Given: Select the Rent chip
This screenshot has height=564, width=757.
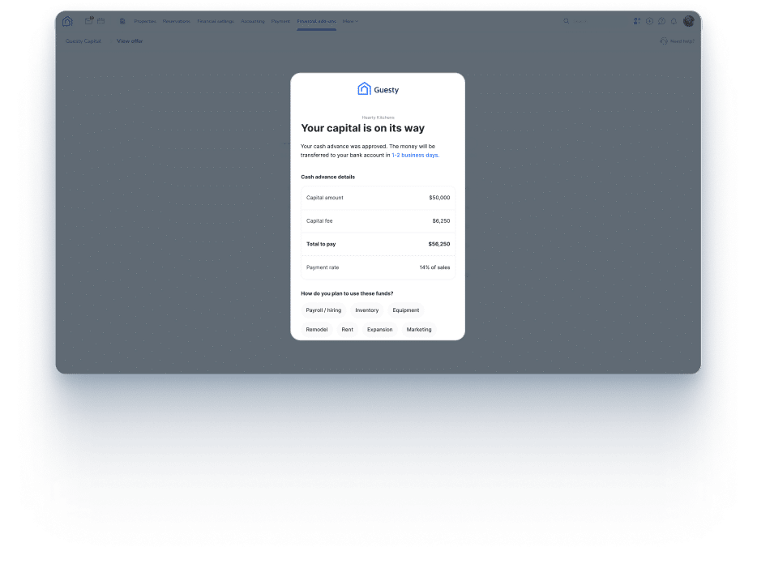Looking at the screenshot, I should (347, 329).
